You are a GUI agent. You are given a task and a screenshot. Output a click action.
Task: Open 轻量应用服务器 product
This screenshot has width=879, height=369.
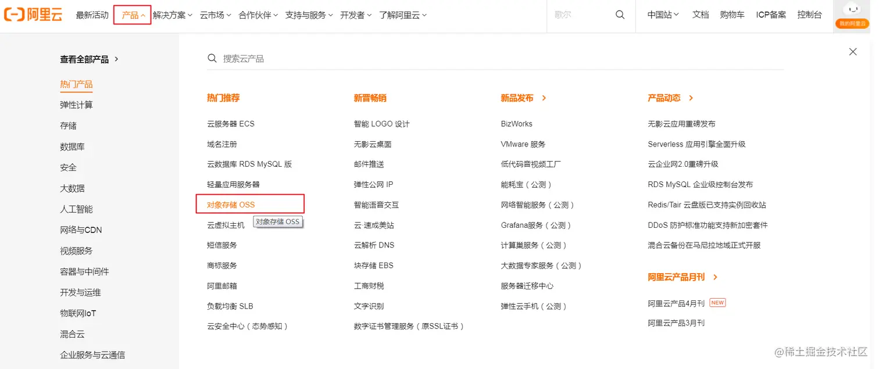coord(233,185)
